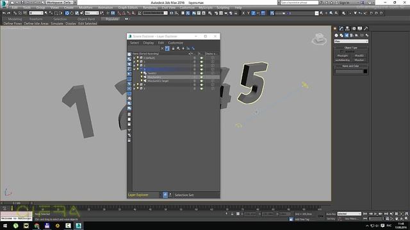The image size is (410, 230).
Task: Expand the 0 (default) layer
Action: tap(135, 58)
